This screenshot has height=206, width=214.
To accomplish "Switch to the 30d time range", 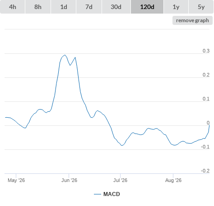I will tap(116, 7).
